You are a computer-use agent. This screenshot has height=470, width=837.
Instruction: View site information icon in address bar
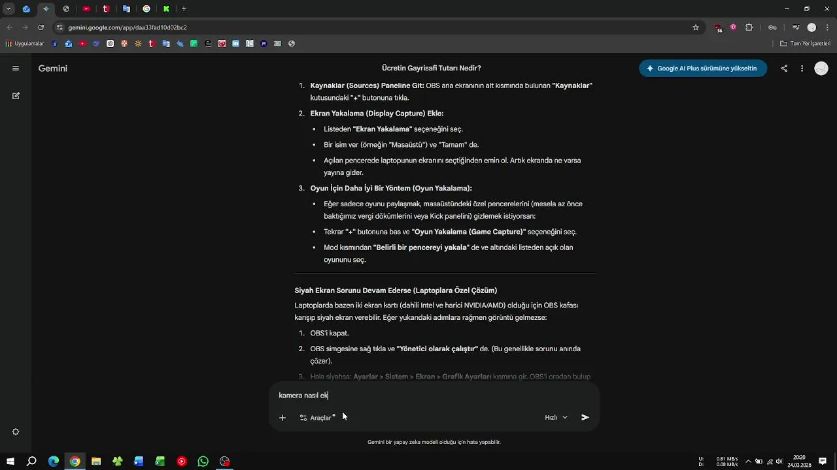pos(60,27)
